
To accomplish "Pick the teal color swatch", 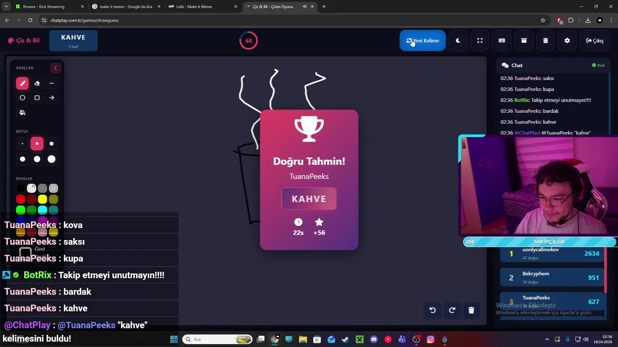I will tap(53, 210).
